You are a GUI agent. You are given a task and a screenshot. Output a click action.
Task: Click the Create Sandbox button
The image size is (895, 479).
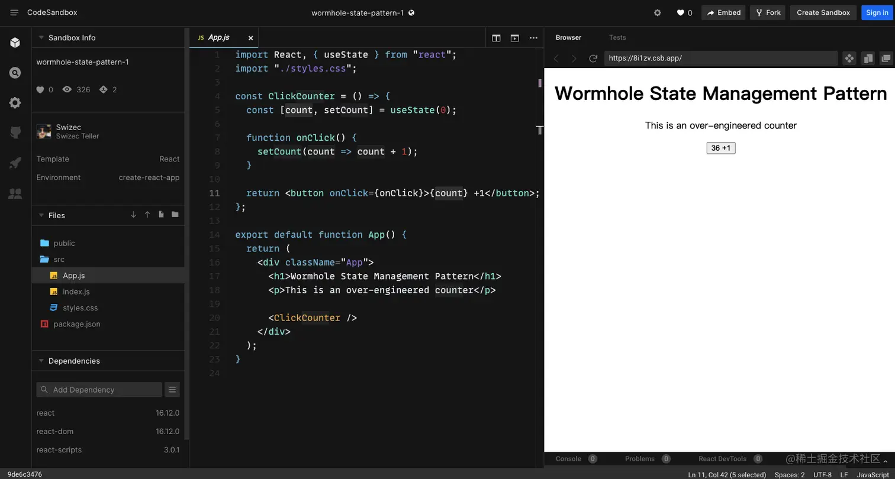(823, 12)
